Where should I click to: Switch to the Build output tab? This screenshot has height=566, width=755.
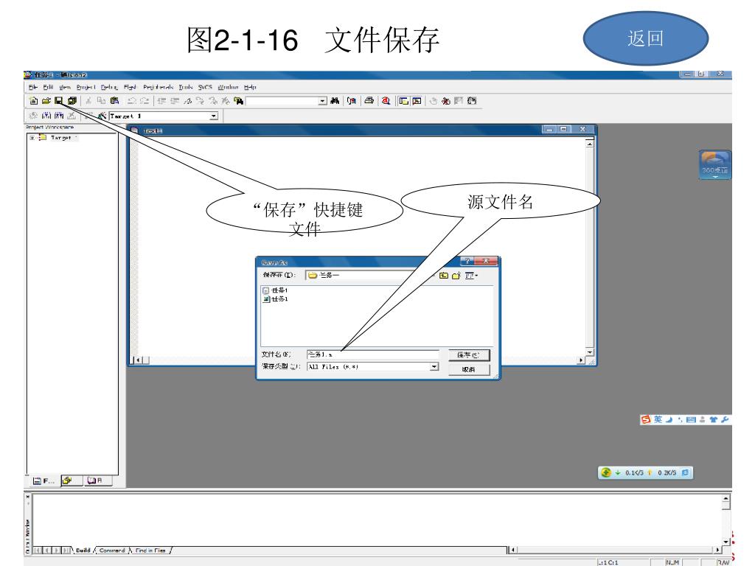[x=83, y=550]
